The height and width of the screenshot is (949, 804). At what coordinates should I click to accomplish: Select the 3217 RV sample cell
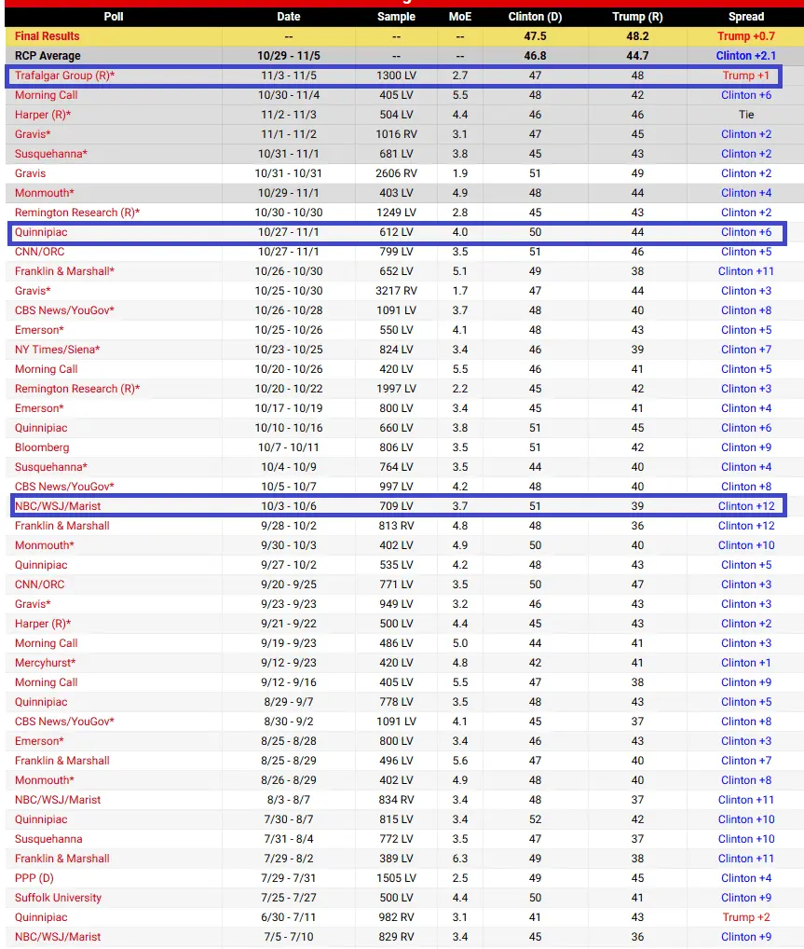(396, 291)
